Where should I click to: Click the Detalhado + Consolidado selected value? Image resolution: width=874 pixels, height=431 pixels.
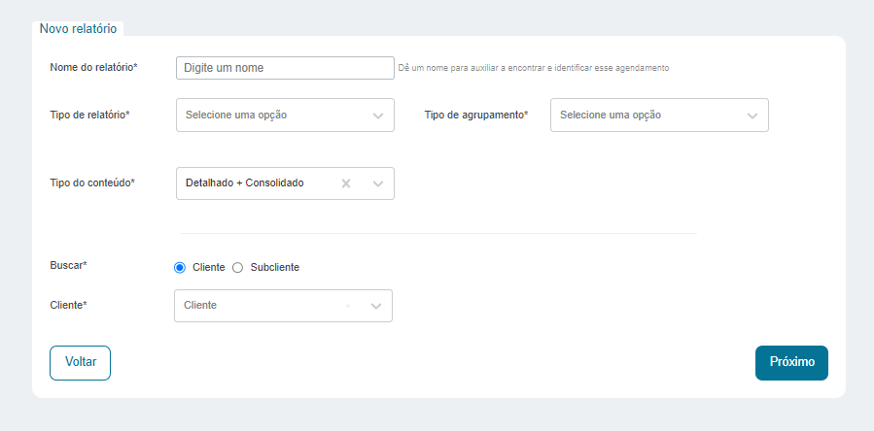coord(245,182)
